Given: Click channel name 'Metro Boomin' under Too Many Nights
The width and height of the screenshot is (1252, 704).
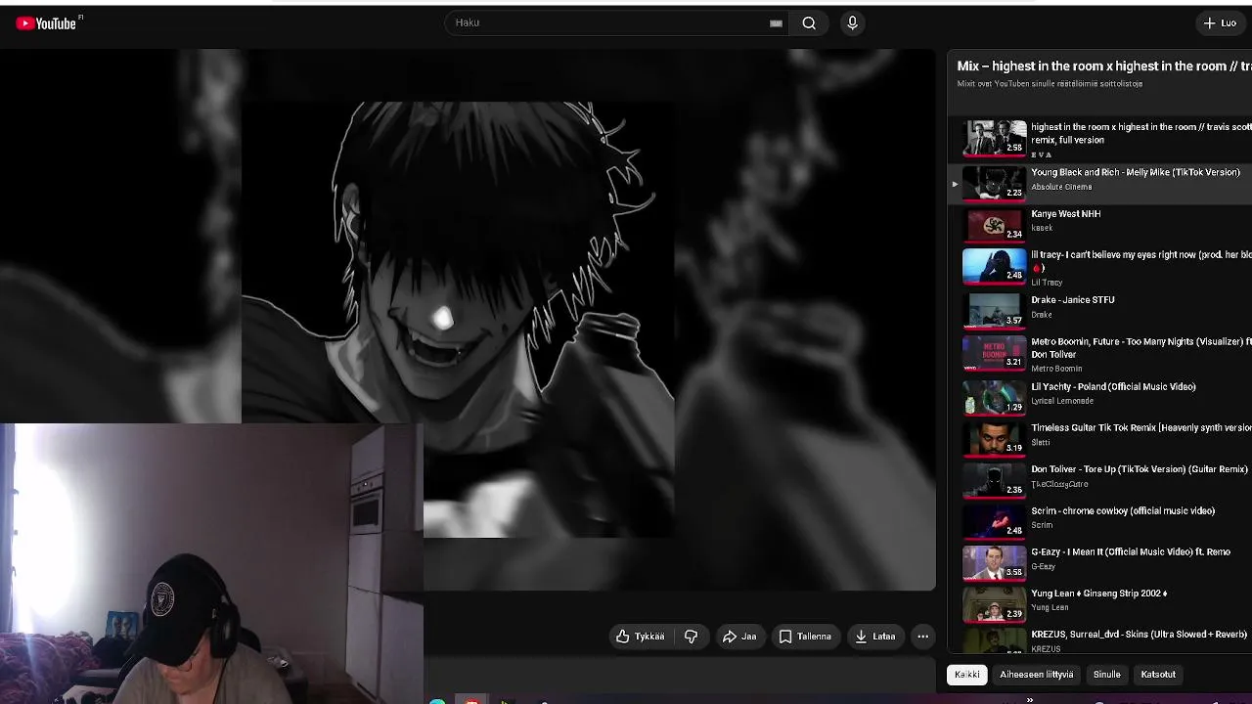Looking at the screenshot, I should 1056,369.
